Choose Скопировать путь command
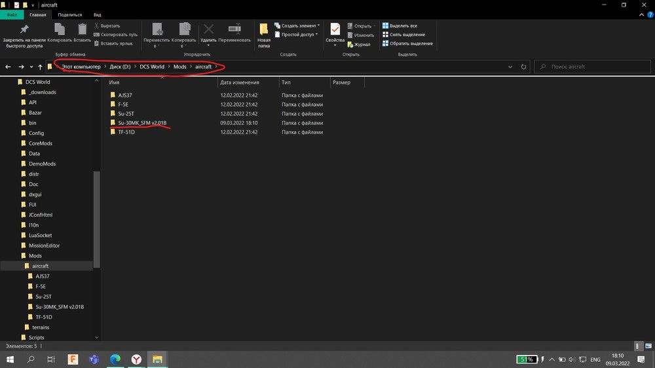 115,35
